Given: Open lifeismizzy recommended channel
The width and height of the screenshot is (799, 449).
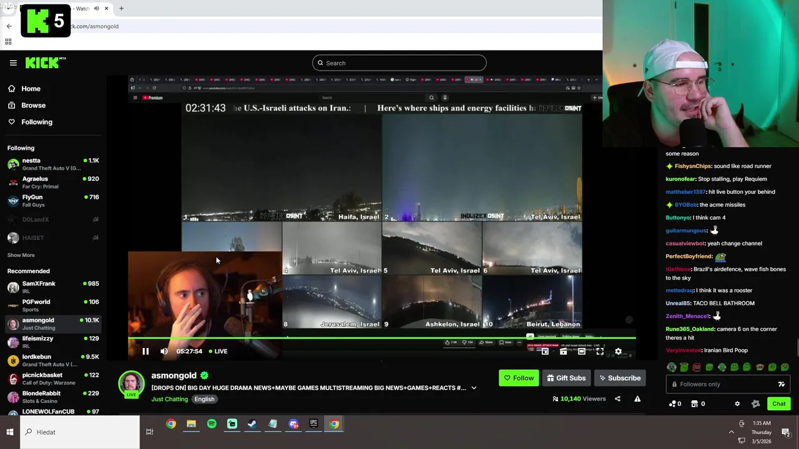Looking at the screenshot, I should (53, 342).
